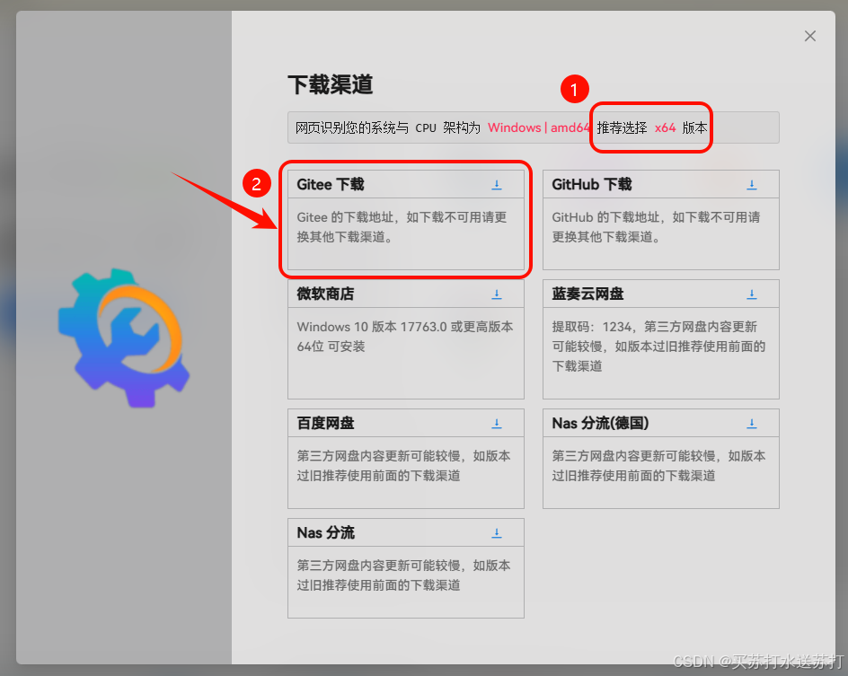
Task: Click the download icon on the Nas 分流 card
Action: pyautogui.click(x=497, y=532)
